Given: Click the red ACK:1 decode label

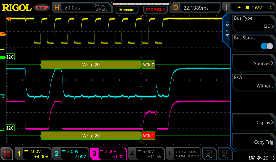Looking at the screenshot, I should tap(148, 136).
